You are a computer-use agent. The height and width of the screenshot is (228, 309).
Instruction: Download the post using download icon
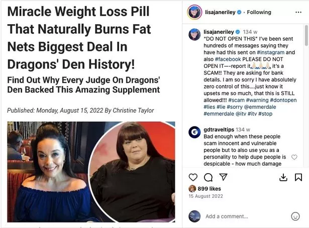pos(283,177)
